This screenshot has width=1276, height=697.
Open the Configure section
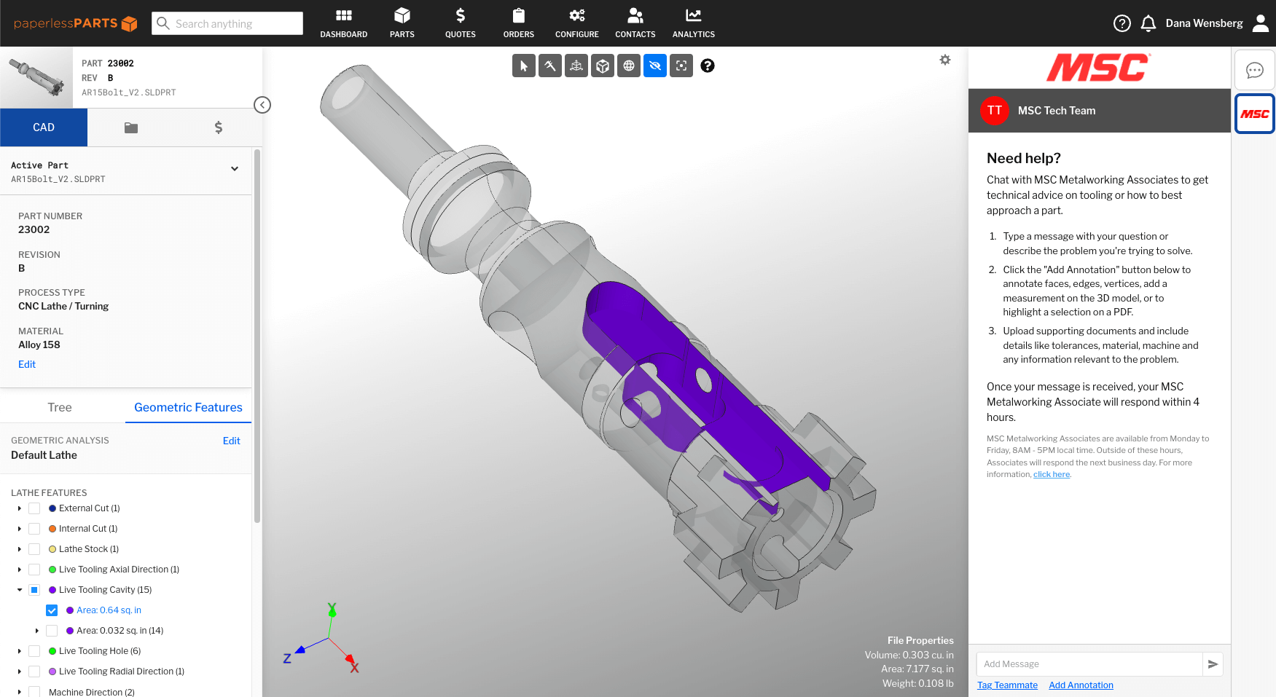[577, 23]
